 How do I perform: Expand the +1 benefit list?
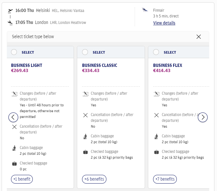[x=22, y=179]
